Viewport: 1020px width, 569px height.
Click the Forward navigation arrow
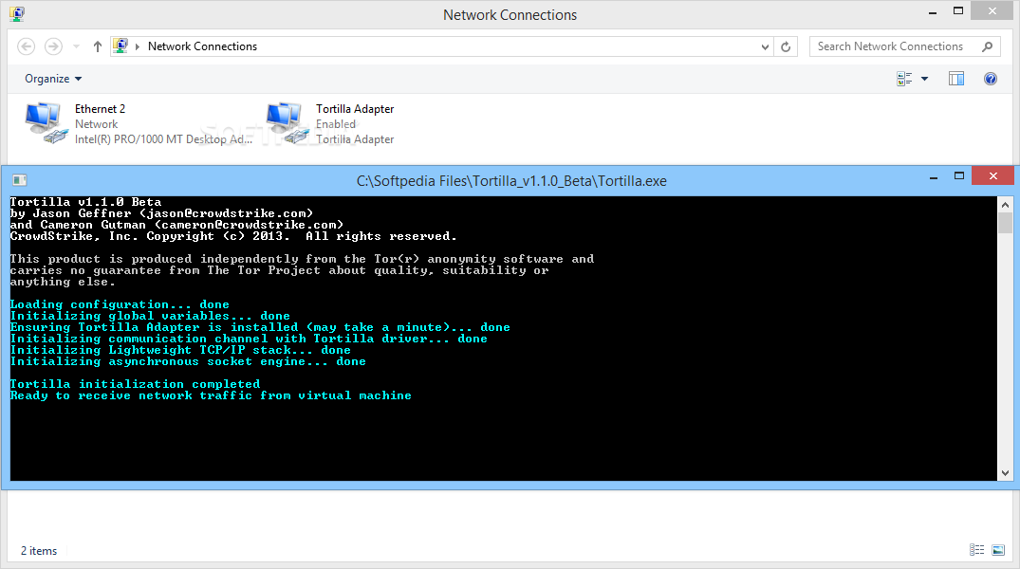(x=53, y=46)
